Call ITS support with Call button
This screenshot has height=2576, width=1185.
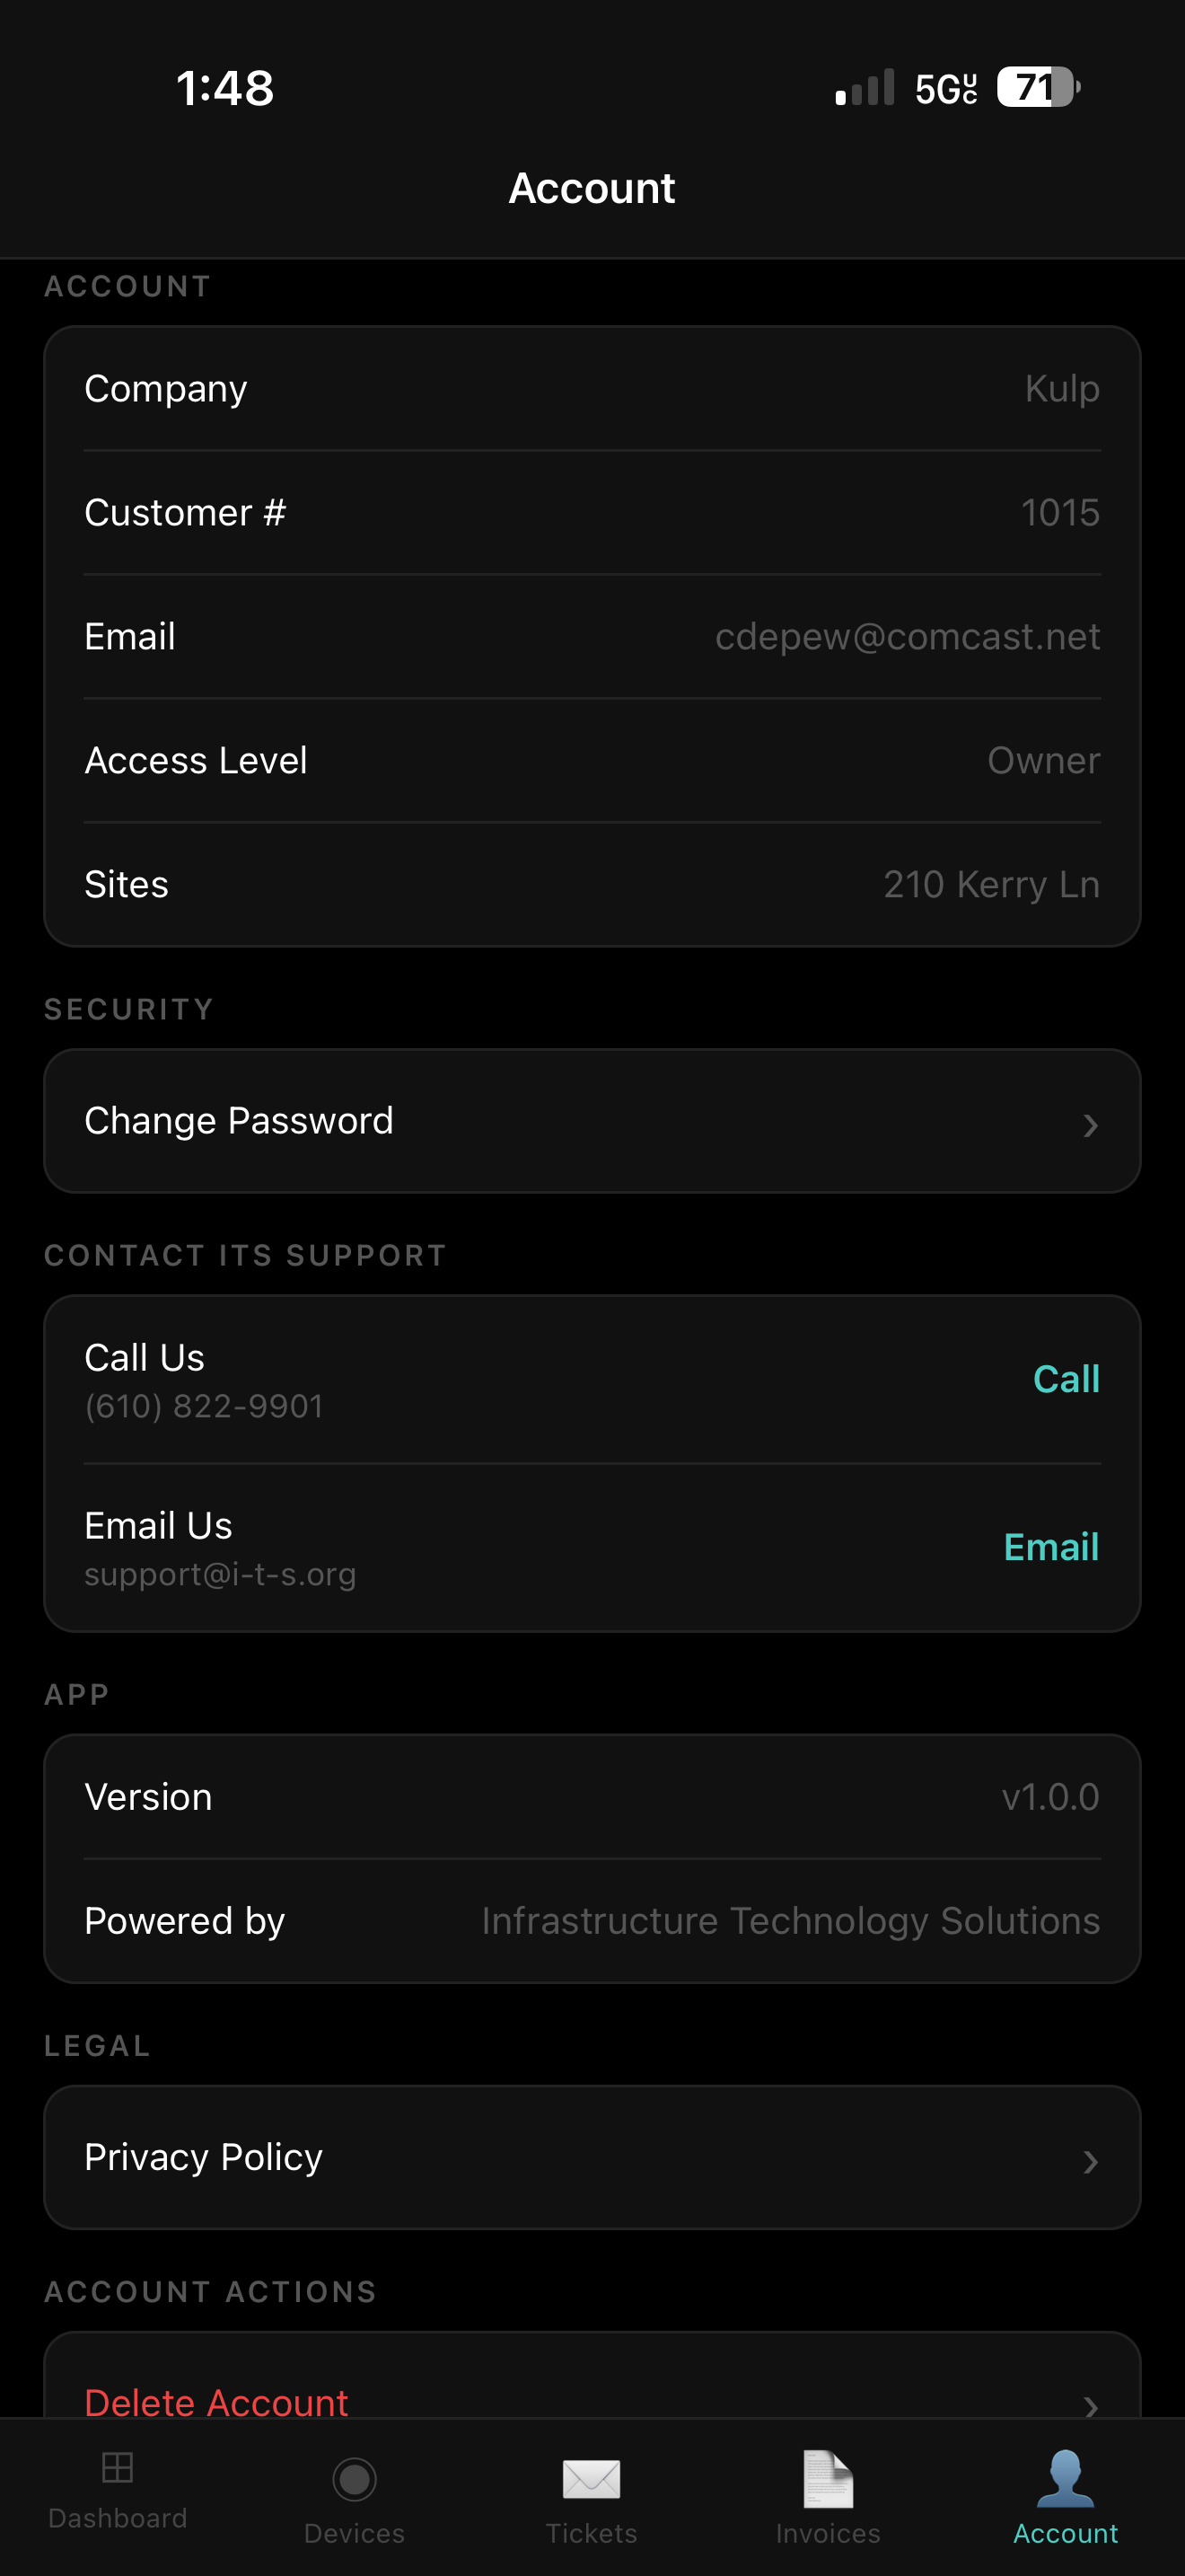[x=1066, y=1379]
